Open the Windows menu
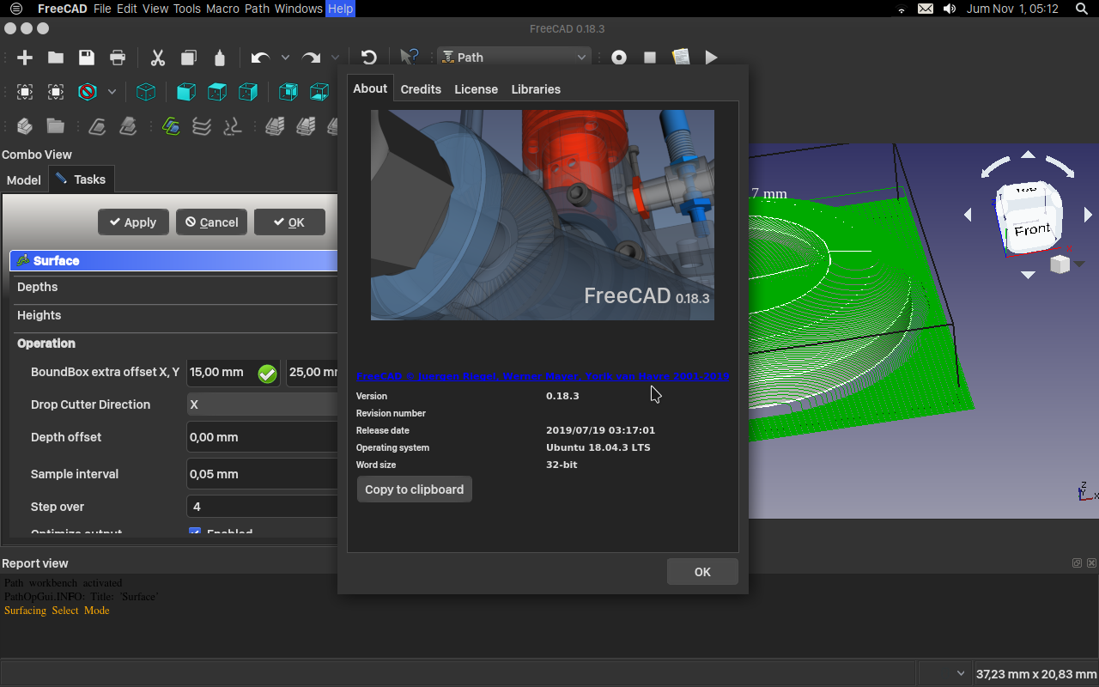Viewport: 1099px width, 687px height. tap(299, 9)
